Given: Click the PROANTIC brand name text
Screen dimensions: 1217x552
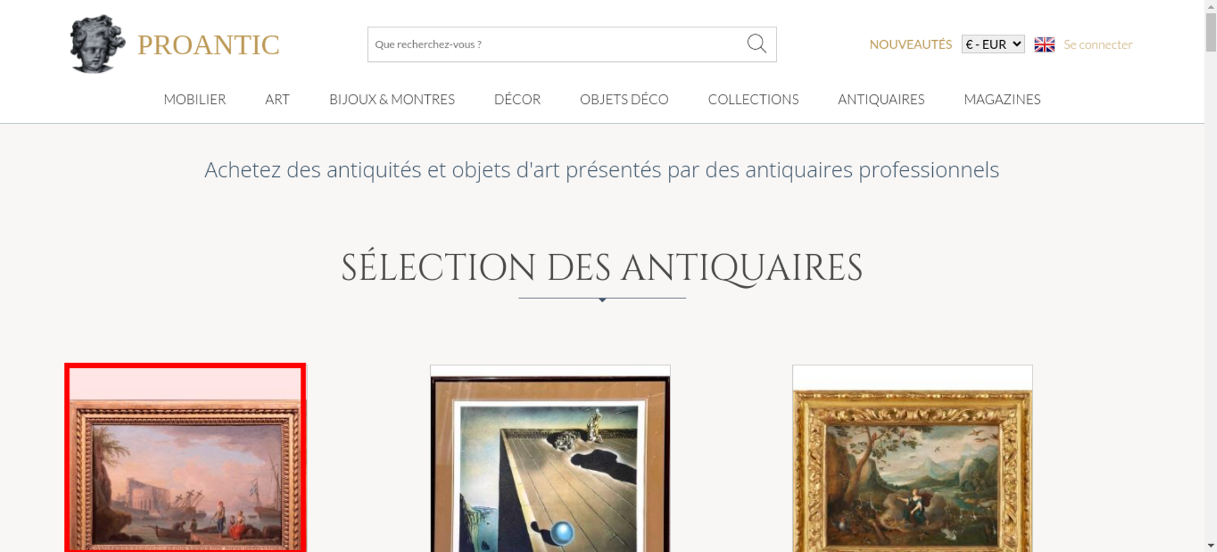Looking at the screenshot, I should [x=208, y=45].
